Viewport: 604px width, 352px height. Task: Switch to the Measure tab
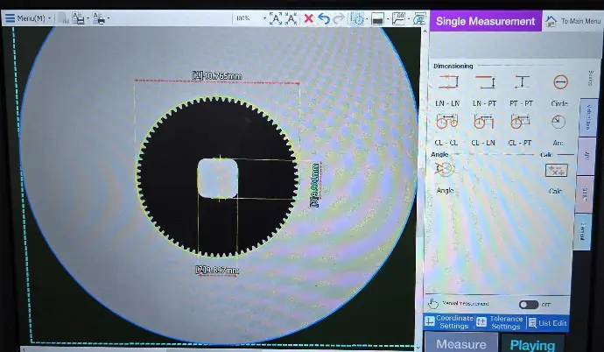(x=461, y=344)
